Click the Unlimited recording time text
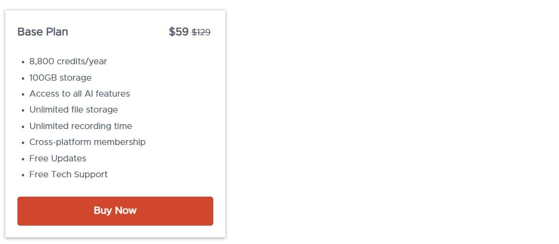559x244 pixels. tap(81, 126)
